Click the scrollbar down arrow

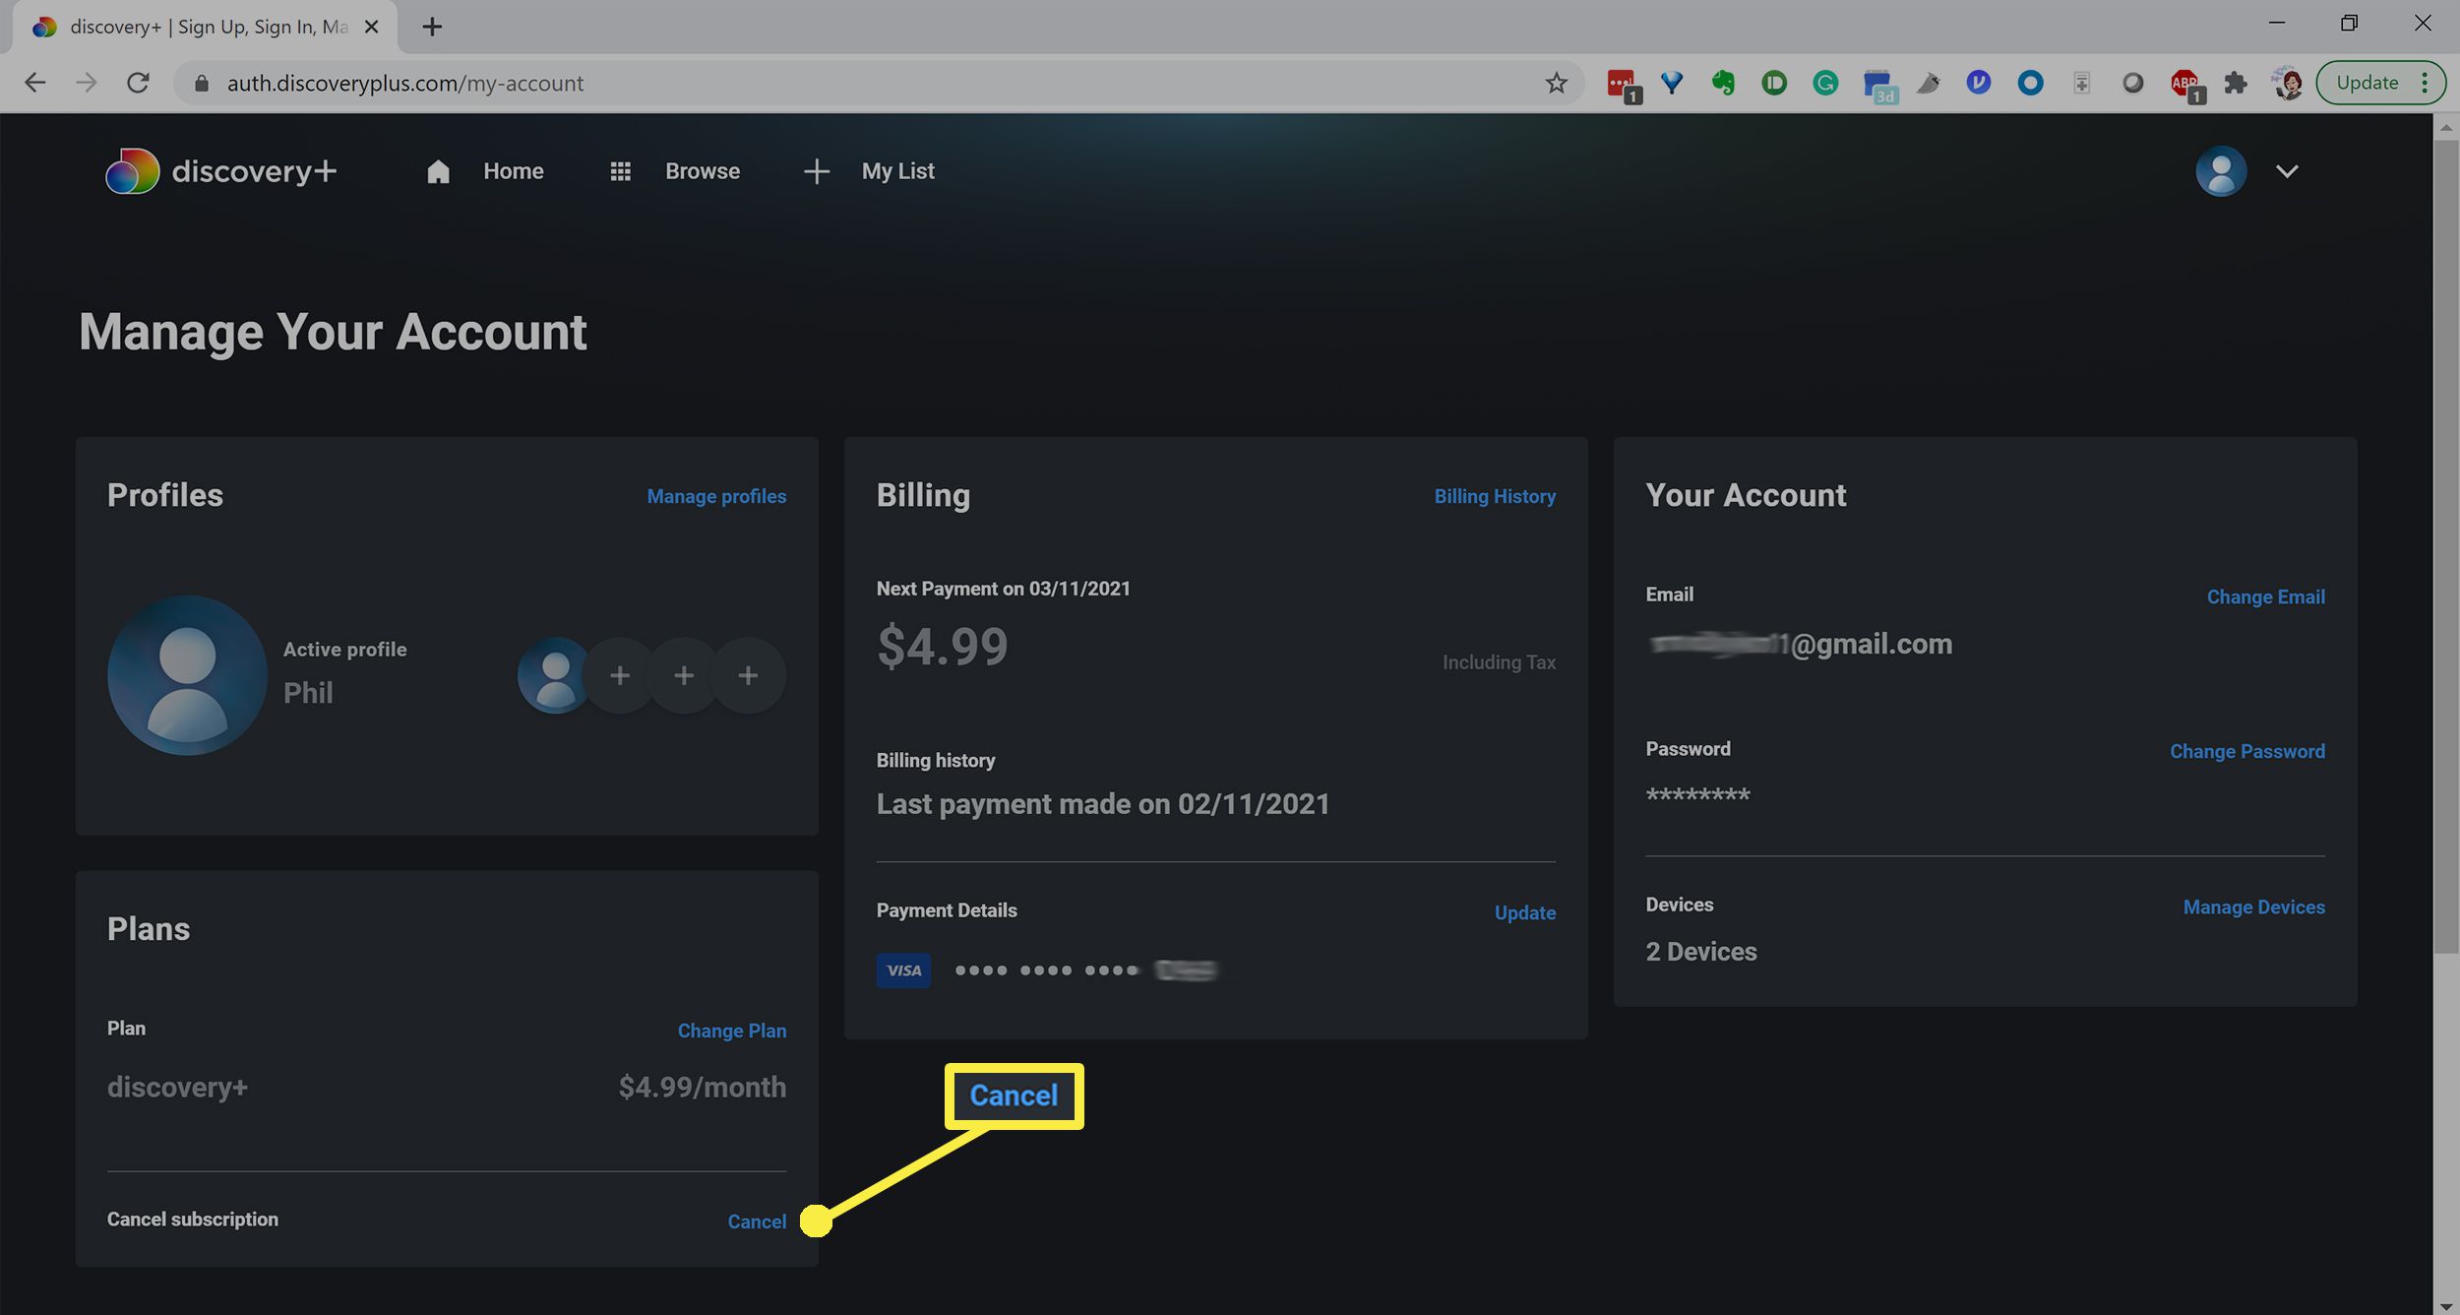point(2446,1305)
